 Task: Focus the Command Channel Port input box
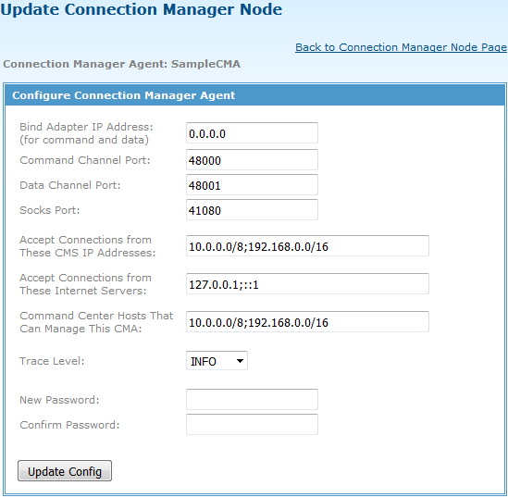click(252, 160)
